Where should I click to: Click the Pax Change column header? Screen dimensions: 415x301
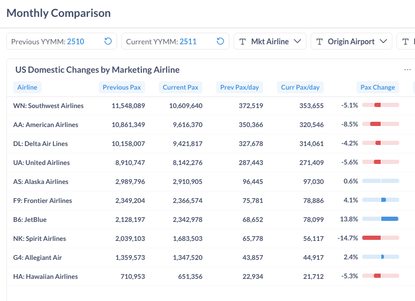[377, 88]
